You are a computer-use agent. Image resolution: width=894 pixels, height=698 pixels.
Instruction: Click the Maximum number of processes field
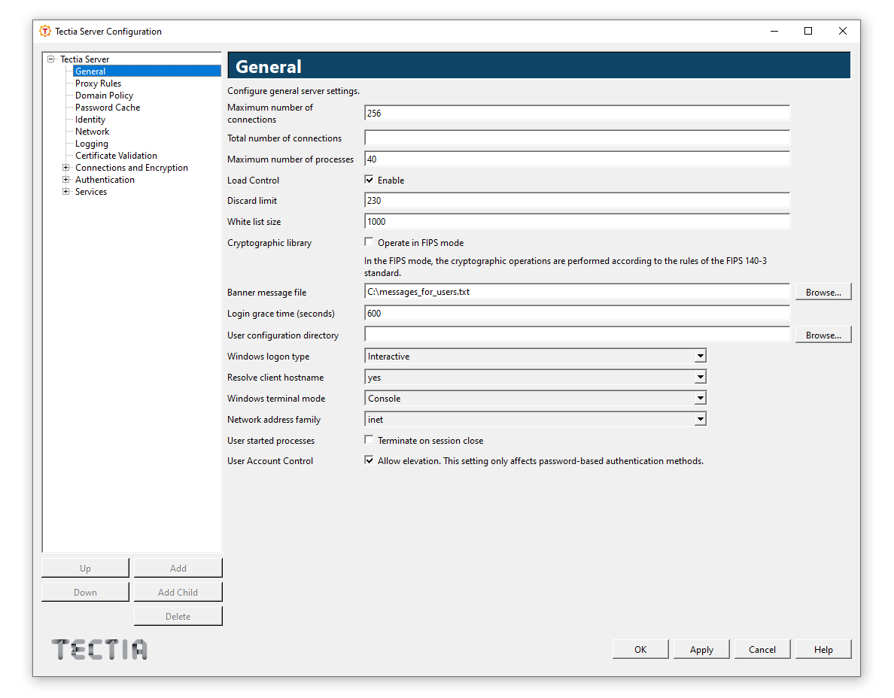pyautogui.click(x=577, y=159)
